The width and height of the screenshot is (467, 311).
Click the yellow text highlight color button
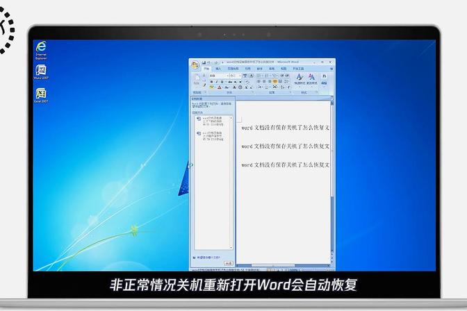tap(211, 87)
